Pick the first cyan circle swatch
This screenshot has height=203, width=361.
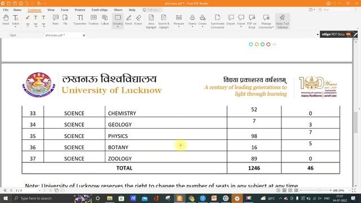point(250,44)
